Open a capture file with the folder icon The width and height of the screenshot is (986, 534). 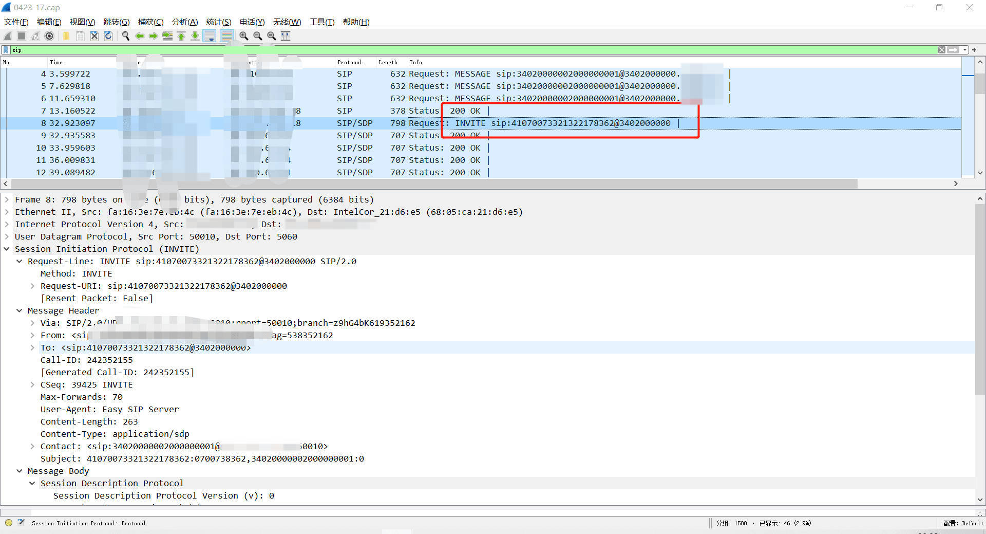point(66,36)
